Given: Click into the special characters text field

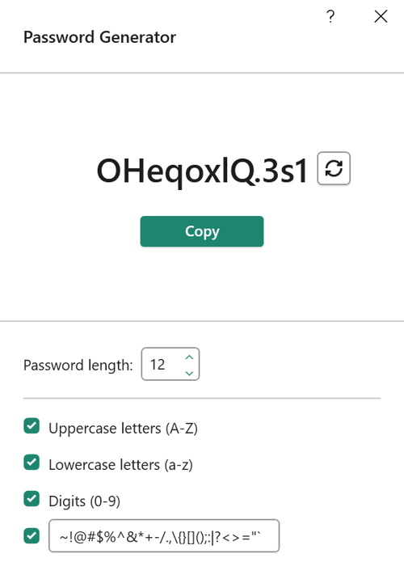Looking at the screenshot, I should point(164,535).
